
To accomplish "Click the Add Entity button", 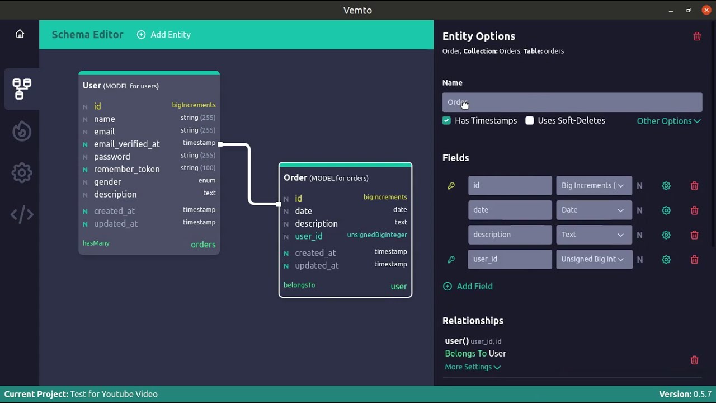I will (x=164, y=35).
